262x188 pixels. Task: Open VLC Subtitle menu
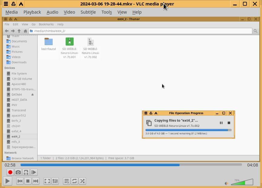point(88,12)
